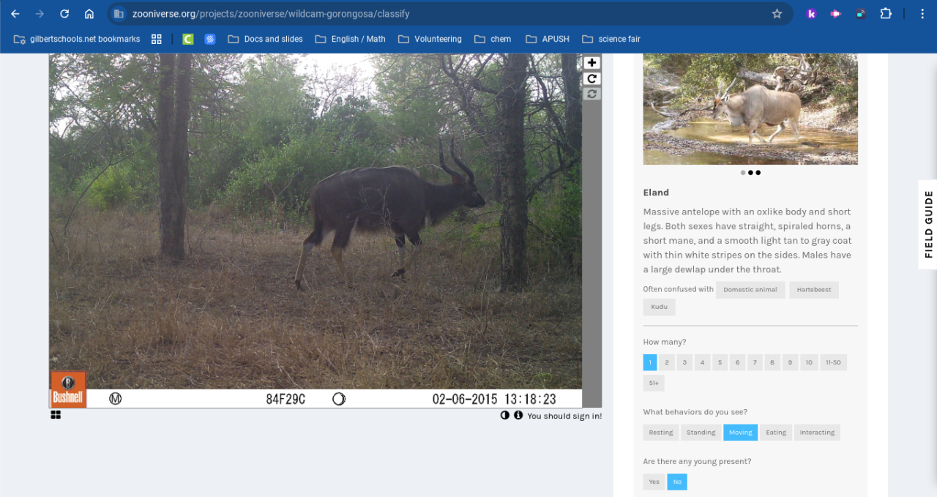Reload the Zooniverse page
This screenshot has height=497, width=937.
click(x=64, y=14)
